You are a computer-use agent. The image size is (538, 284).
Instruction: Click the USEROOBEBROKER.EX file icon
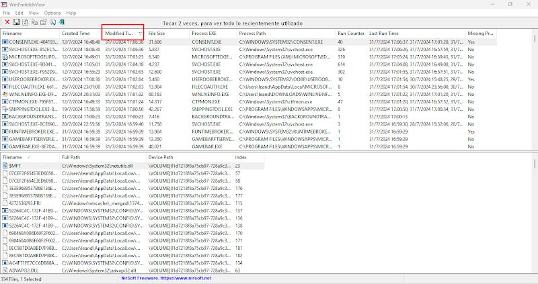click(5, 79)
